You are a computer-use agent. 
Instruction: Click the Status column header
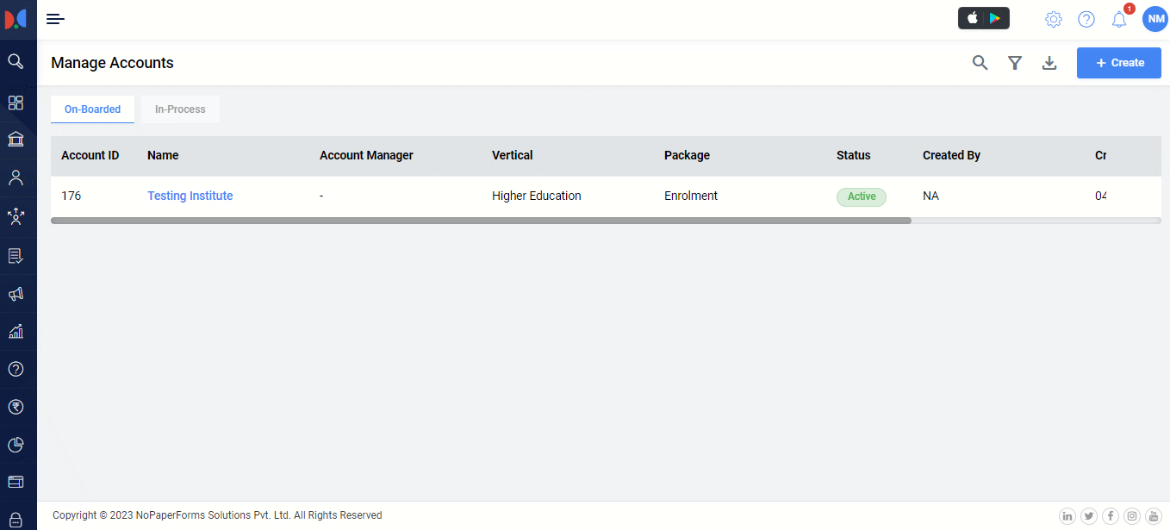(x=854, y=156)
